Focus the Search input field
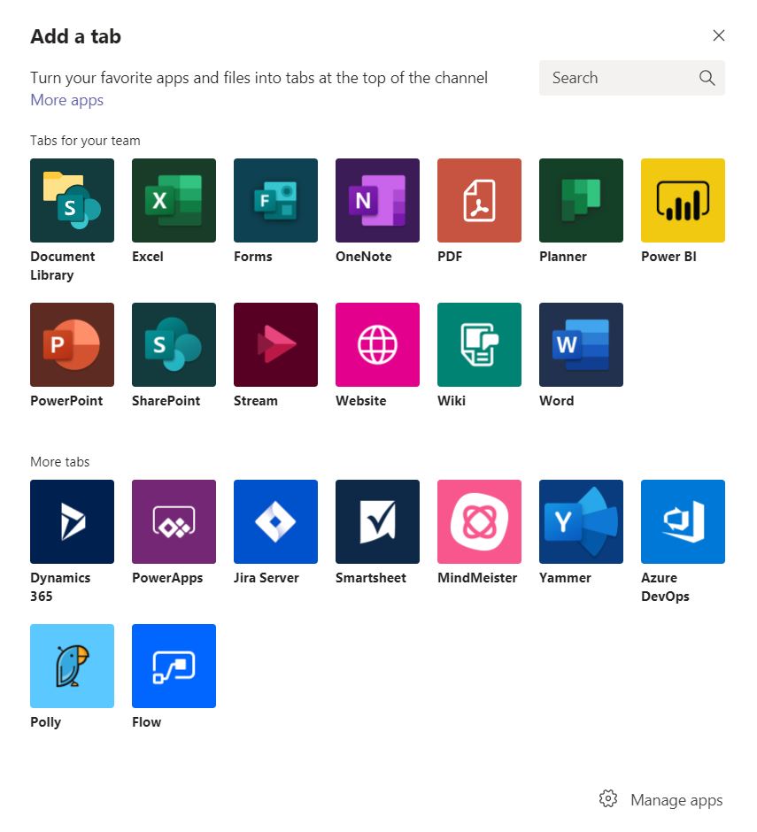The image size is (757, 832). (x=631, y=78)
